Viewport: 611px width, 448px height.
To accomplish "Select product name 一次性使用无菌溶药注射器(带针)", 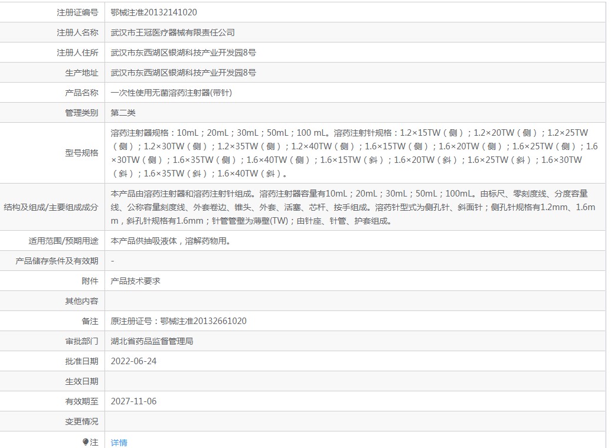I will [x=171, y=93].
